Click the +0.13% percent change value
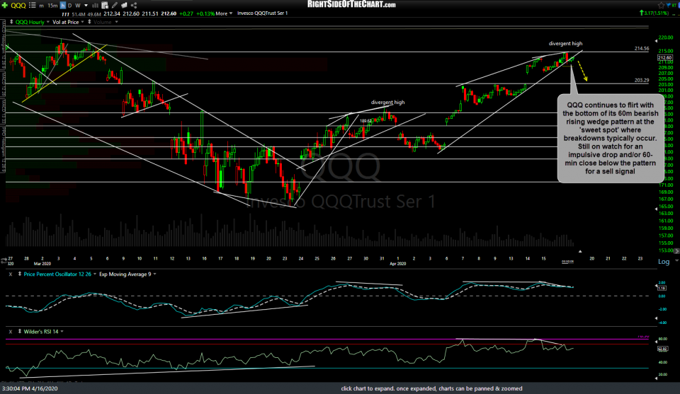This screenshot has height=394, width=680. [205, 13]
